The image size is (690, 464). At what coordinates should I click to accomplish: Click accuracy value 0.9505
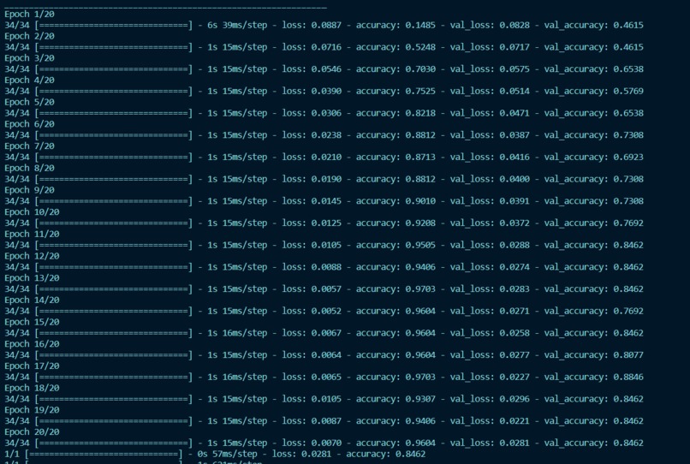(420, 245)
